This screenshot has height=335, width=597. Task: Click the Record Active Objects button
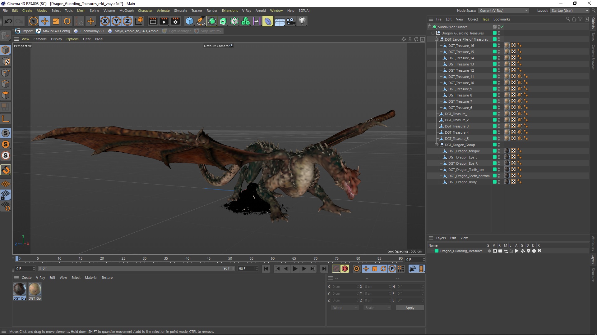point(336,269)
